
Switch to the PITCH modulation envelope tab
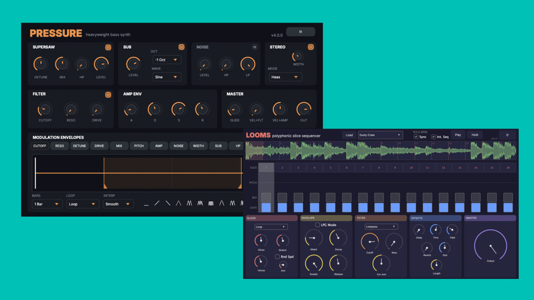click(x=139, y=146)
